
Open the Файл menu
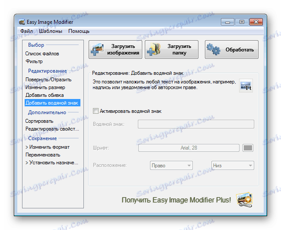(x=26, y=31)
